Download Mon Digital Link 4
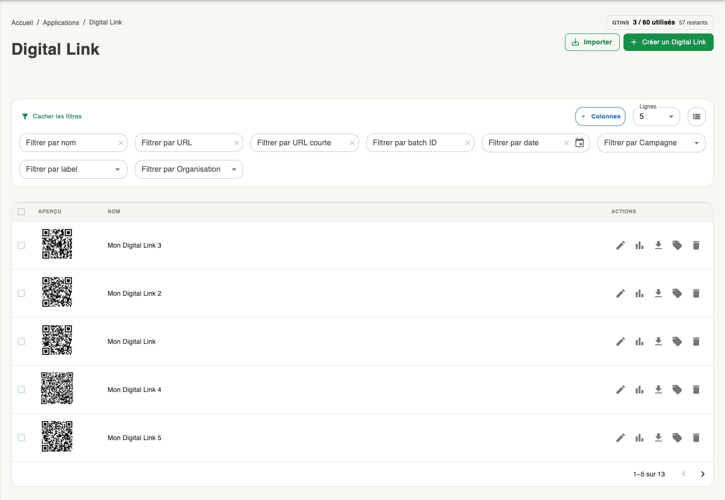The width and height of the screenshot is (725, 500). point(658,390)
